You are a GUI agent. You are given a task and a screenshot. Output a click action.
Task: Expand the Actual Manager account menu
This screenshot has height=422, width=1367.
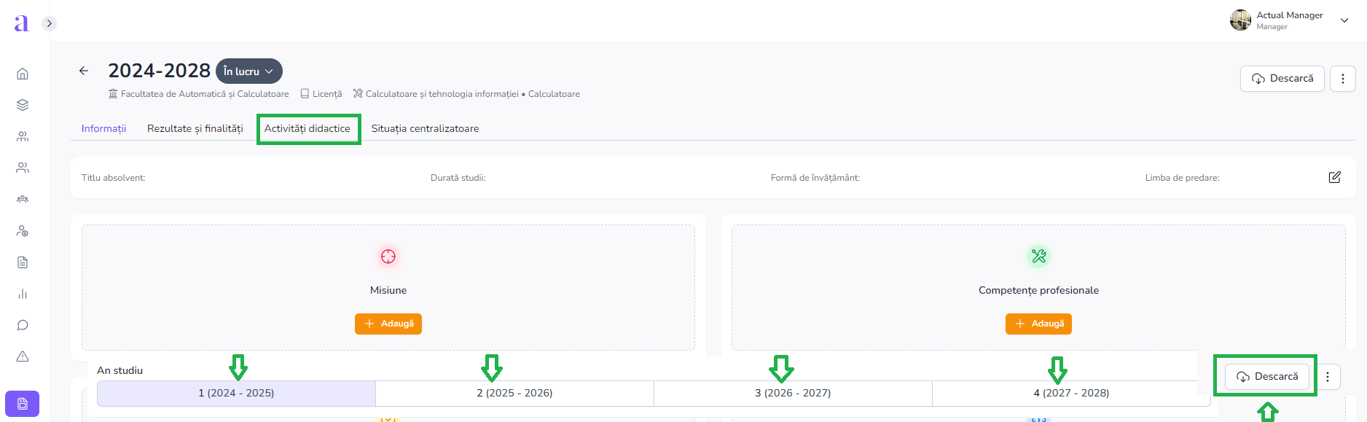click(x=1344, y=20)
